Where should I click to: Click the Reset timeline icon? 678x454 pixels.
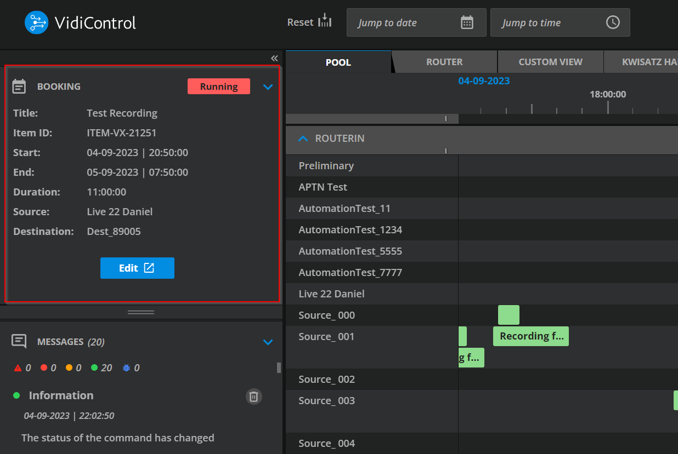pos(325,21)
